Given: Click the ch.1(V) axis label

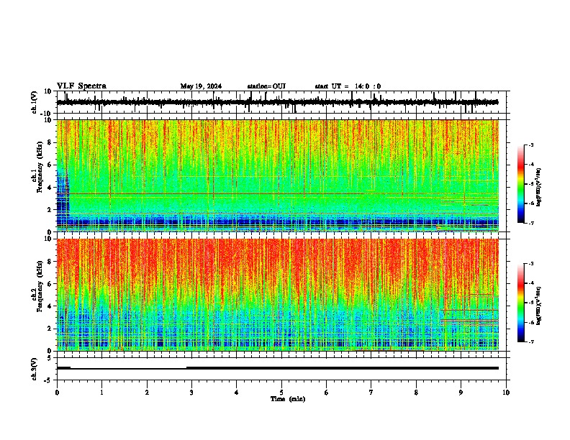Looking at the screenshot, I should click(35, 102).
